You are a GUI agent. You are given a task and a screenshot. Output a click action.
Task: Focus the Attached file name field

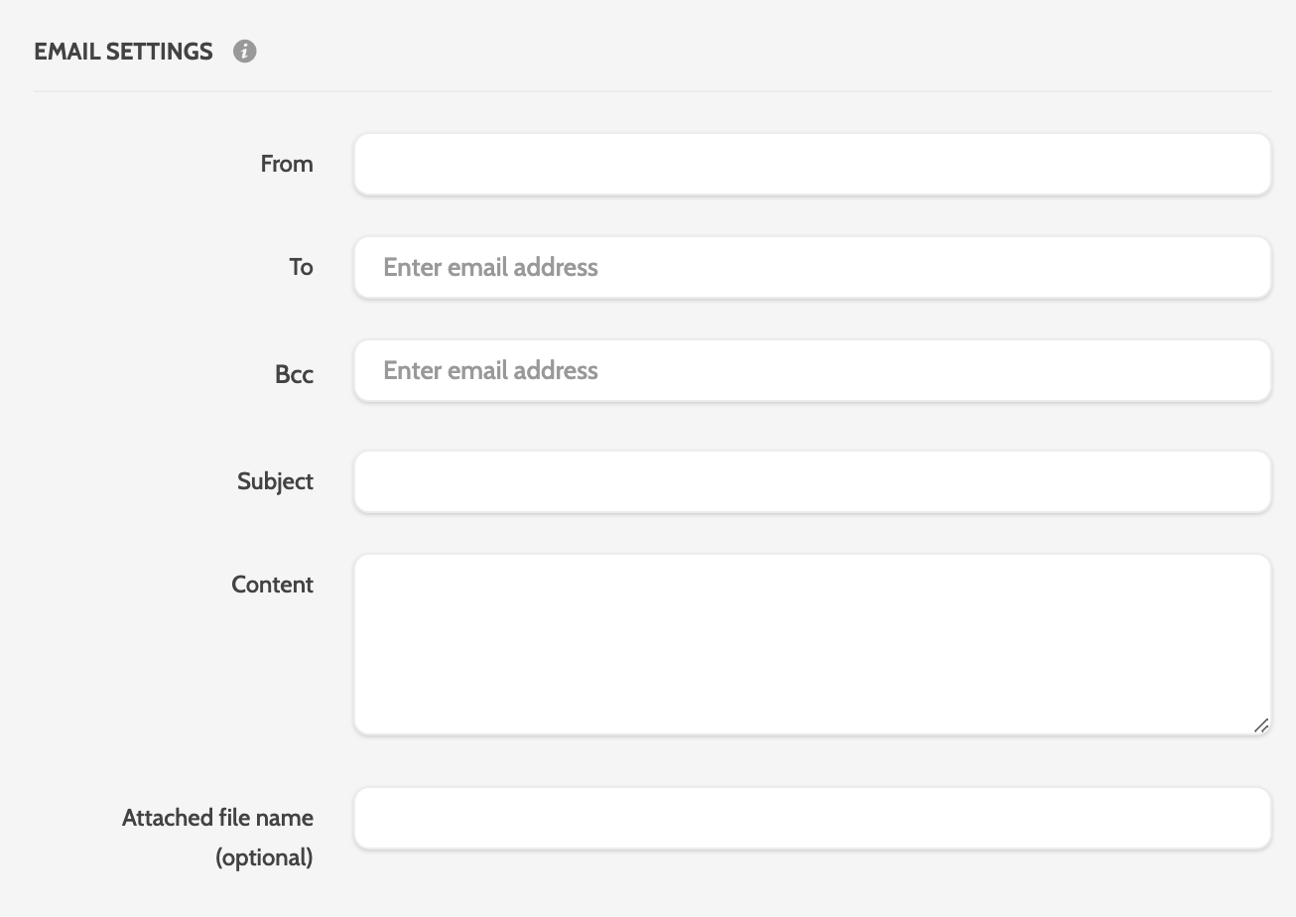click(812, 819)
